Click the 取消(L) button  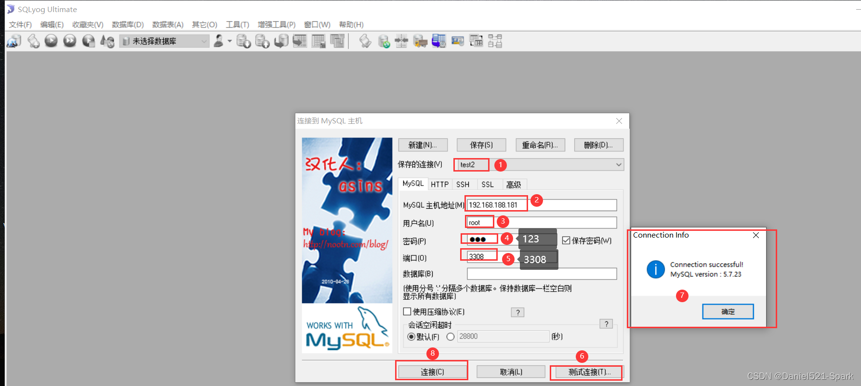(x=511, y=372)
